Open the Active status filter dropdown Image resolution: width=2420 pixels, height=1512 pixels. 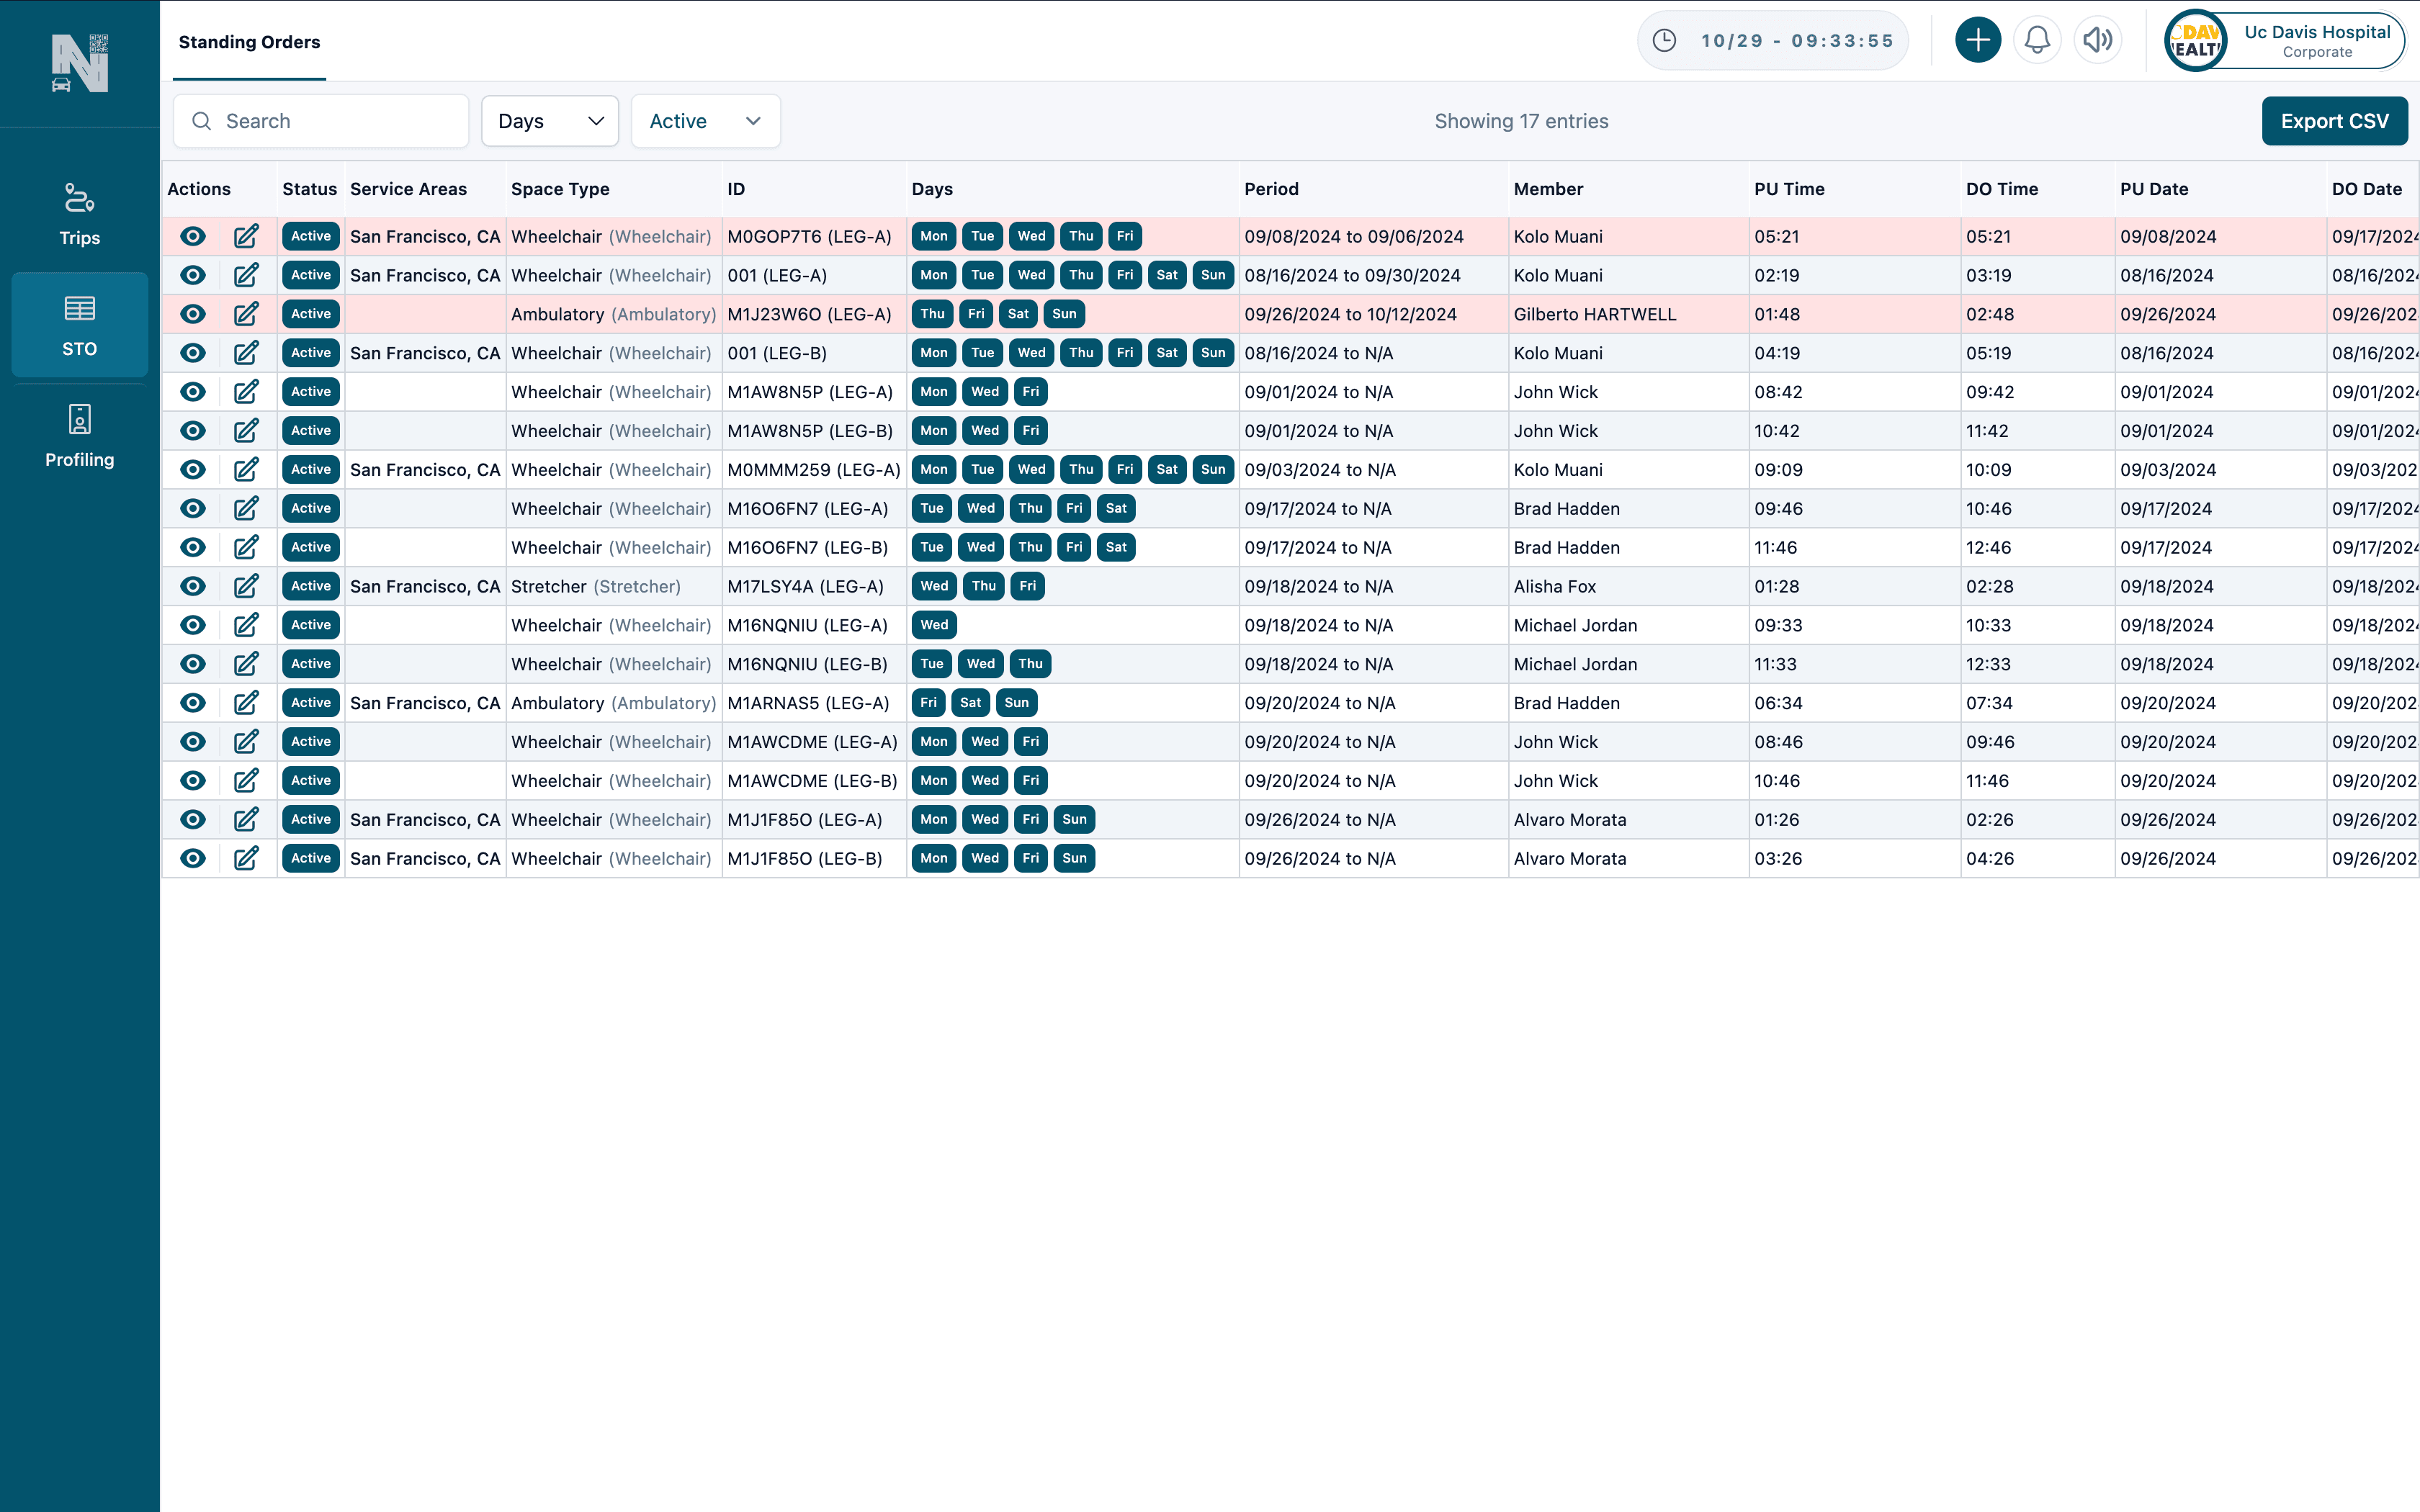point(705,120)
